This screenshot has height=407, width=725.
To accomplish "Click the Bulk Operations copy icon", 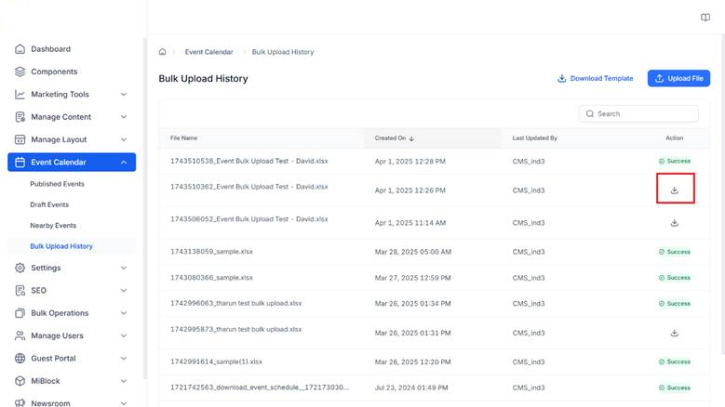I will (x=20, y=313).
